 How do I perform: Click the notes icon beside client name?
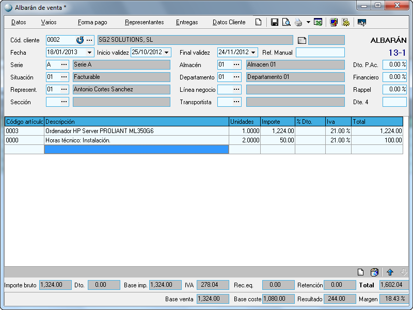[x=302, y=40]
